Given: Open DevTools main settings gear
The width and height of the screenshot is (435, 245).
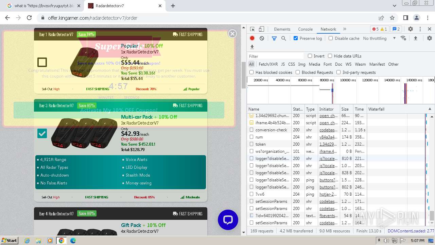Looking at the screenshot, I should coord(411,29).
